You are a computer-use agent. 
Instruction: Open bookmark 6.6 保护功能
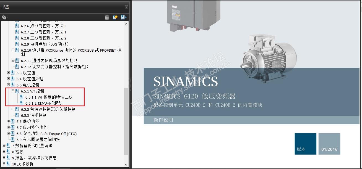pos(28,121)
